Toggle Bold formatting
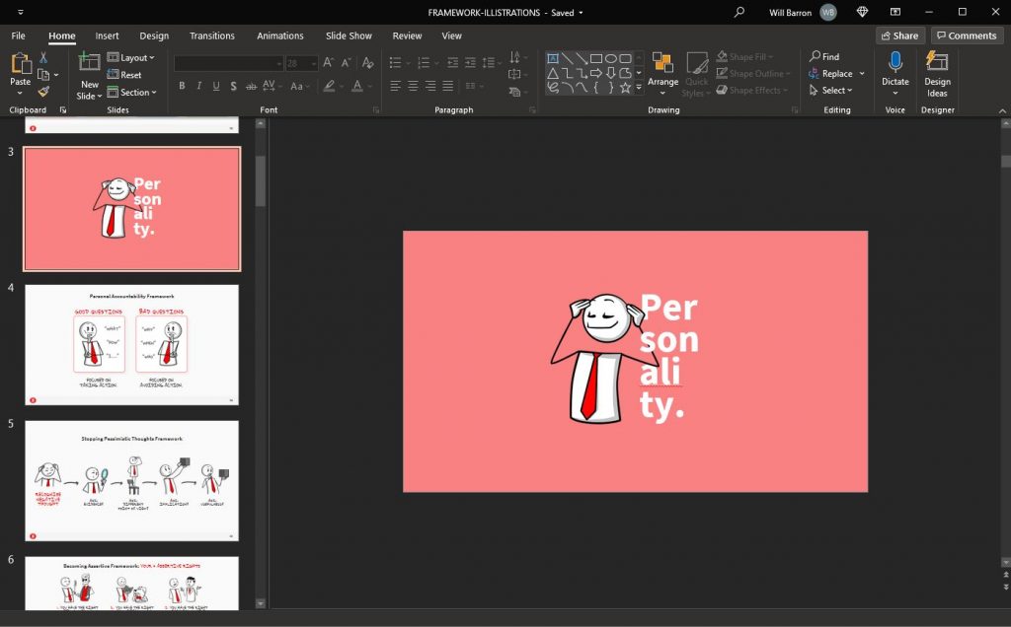The image size is (1011, 627). [x=182, y=86]
